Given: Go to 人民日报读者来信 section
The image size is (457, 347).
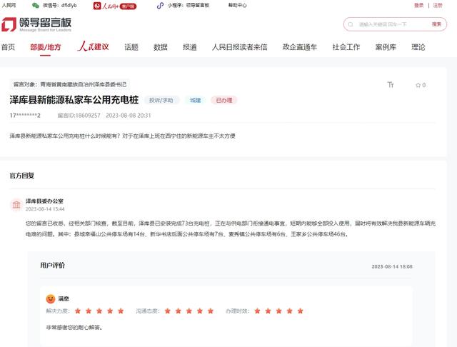Looking at the screenshot, I should [x=239, y=47].
